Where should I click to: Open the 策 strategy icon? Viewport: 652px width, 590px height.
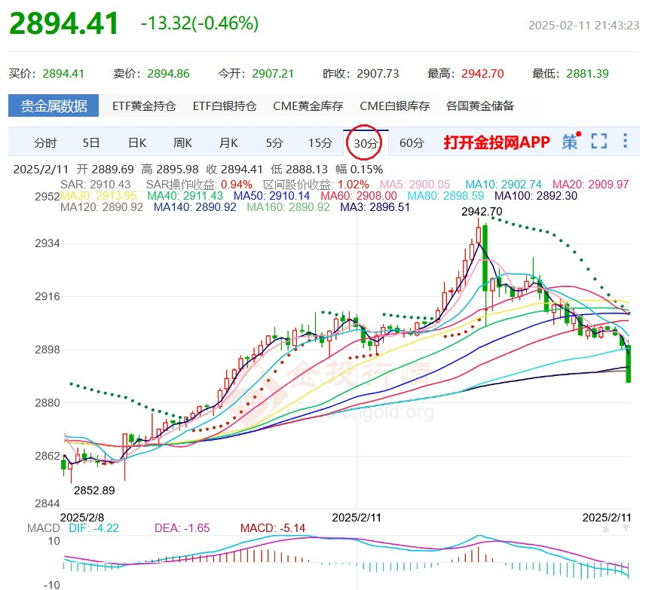571,142
